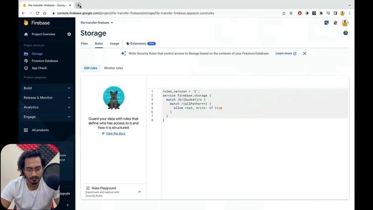The height and width of the screenshot is (210, 373).
Task: Click the browser address bar URL
Action: (x=135, y=13)
